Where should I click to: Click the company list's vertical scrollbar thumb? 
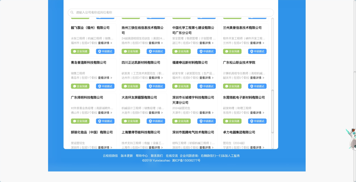pos(272,111)
